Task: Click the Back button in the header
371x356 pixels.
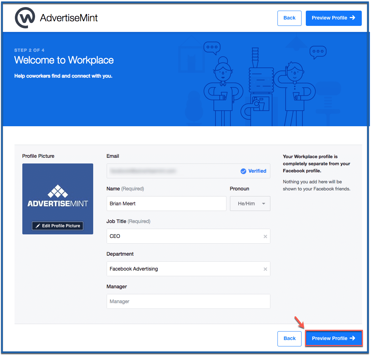Action: (x=289, y=18)
